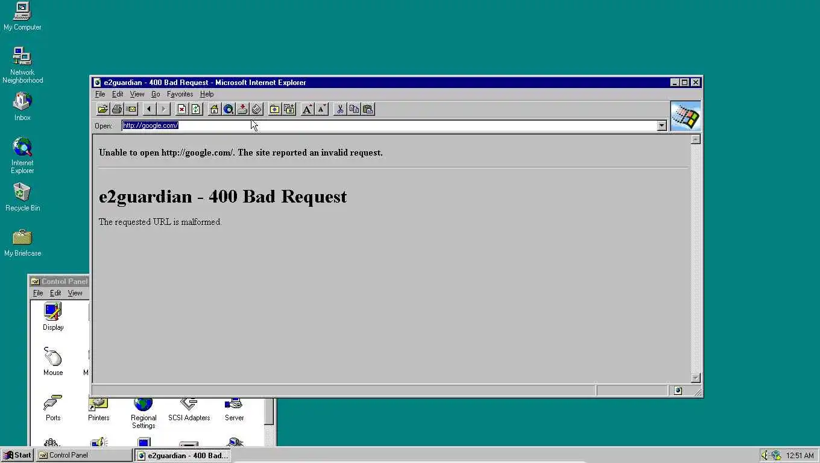Select Regional Settings in Control Panel

(143, 413)
